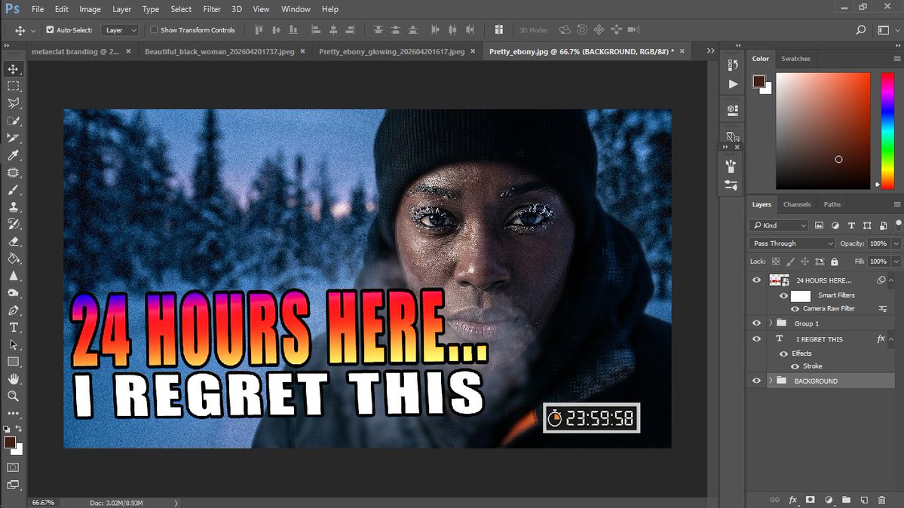The width and height of the screenshot is (904, 508).
Task: Switch to Beautiful_black_woman document tab
Action: 219,52
